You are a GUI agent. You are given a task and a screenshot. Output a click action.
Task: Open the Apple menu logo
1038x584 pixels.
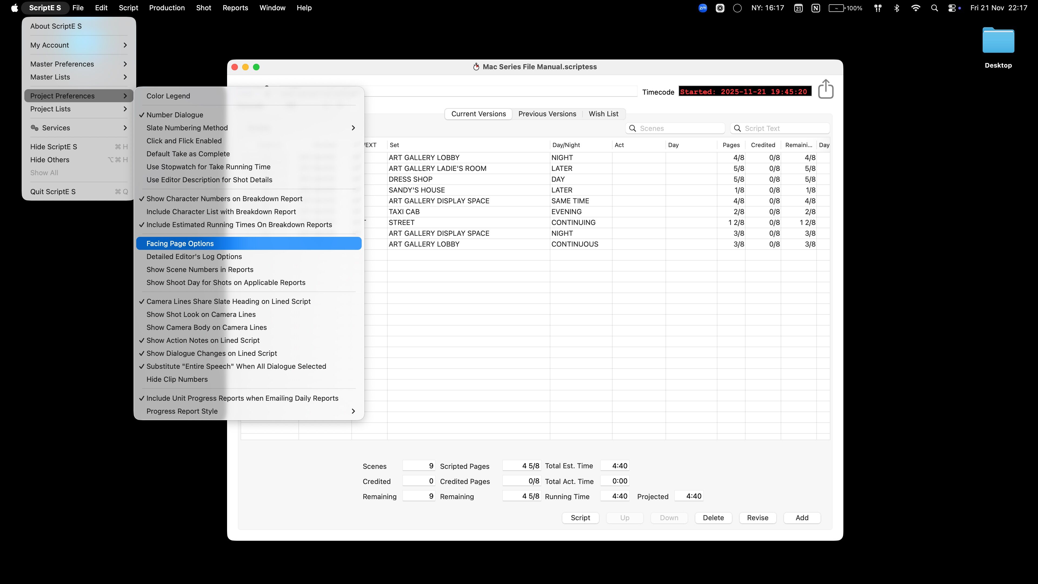point(15,8)
